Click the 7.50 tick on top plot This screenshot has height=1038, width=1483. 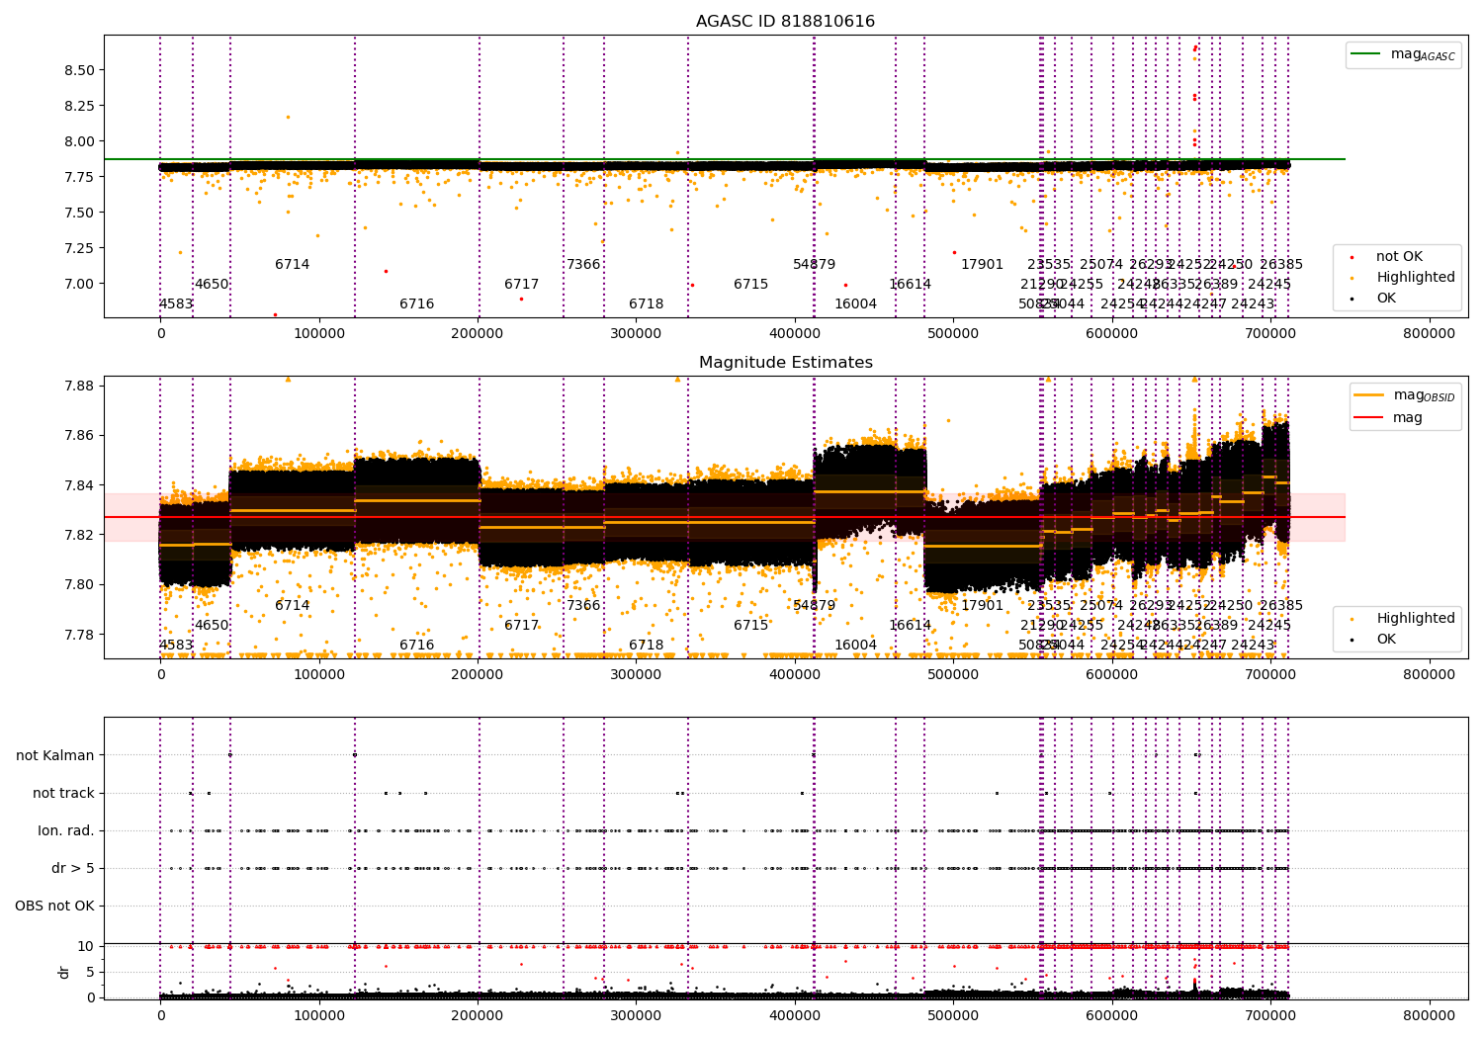point(79,213)
